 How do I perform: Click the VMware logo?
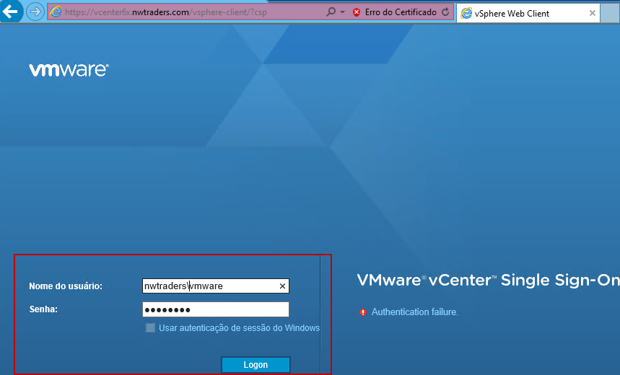tap(69, 70)
